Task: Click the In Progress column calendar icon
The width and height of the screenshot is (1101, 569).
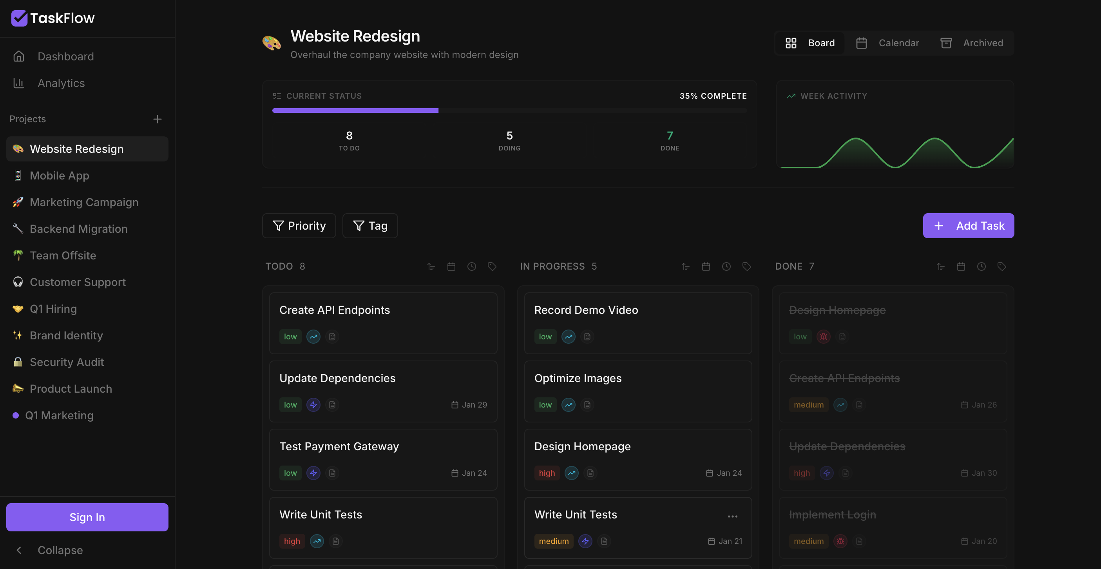Action: 706,266
